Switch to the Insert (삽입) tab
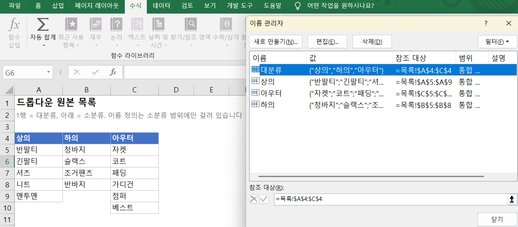Viewport: 518px width, 227px height. point(58,6)
